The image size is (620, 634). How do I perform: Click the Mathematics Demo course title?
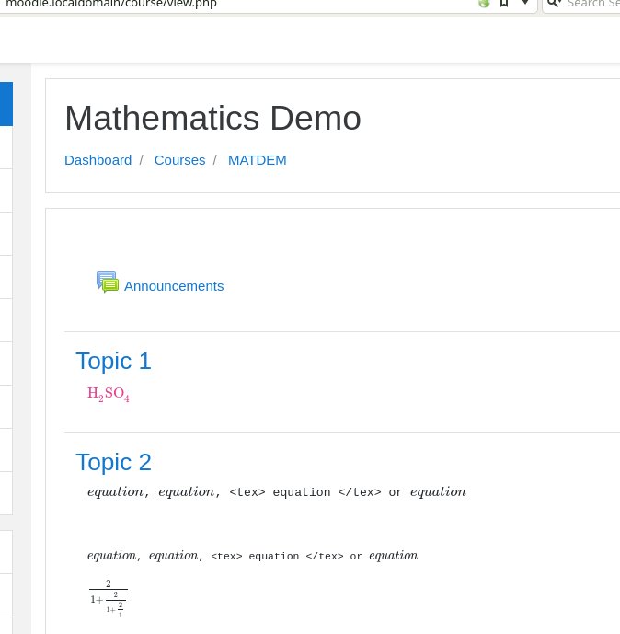[x=212, y=118]
